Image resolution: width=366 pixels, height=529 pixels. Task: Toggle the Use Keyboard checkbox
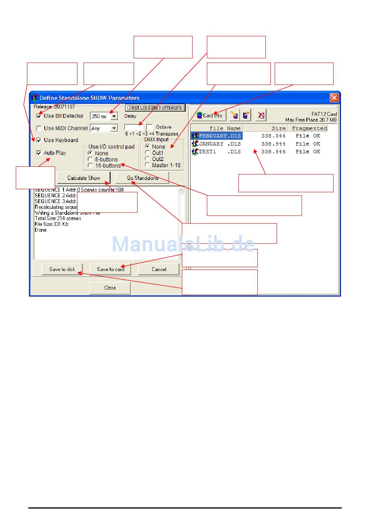(39, 140)
